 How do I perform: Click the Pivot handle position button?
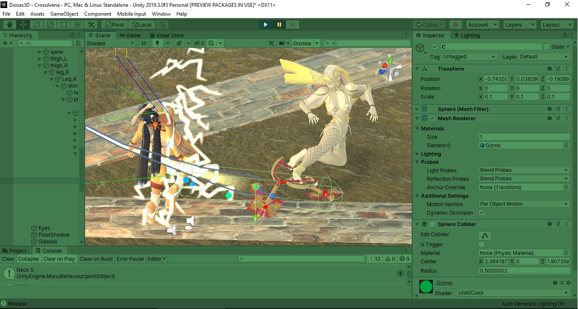[x=114, y=25]
